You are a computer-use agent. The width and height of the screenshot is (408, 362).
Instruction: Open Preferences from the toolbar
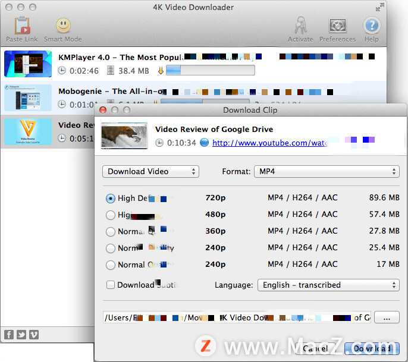tap(337, 26)
